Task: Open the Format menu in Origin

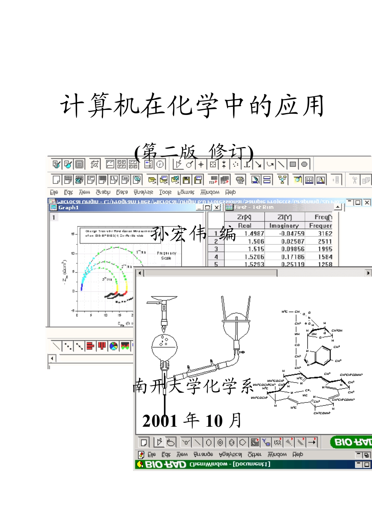Action: pyautogui.click(x=186, y=192)
